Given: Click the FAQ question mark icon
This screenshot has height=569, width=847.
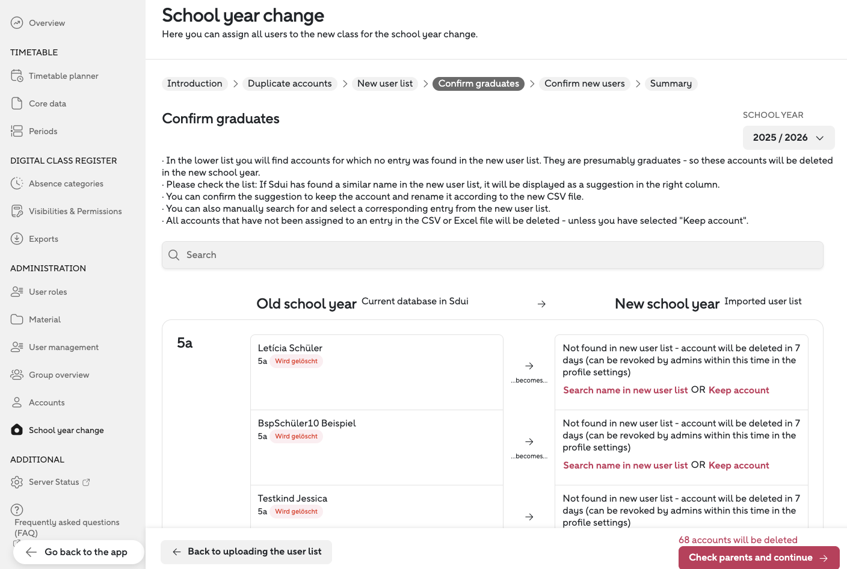Looking at the screenshot, I should 17,509.
